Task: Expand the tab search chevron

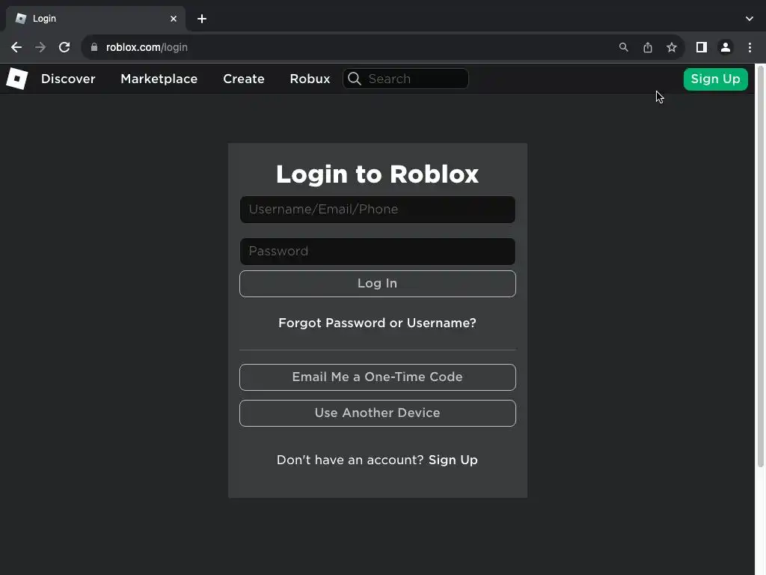Action: pos(750,19)
